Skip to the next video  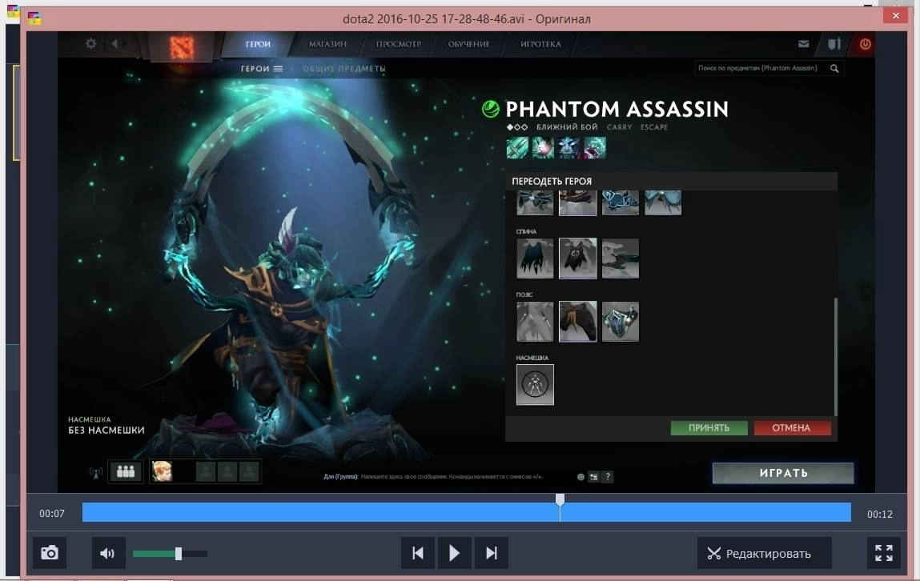point(492,553)
